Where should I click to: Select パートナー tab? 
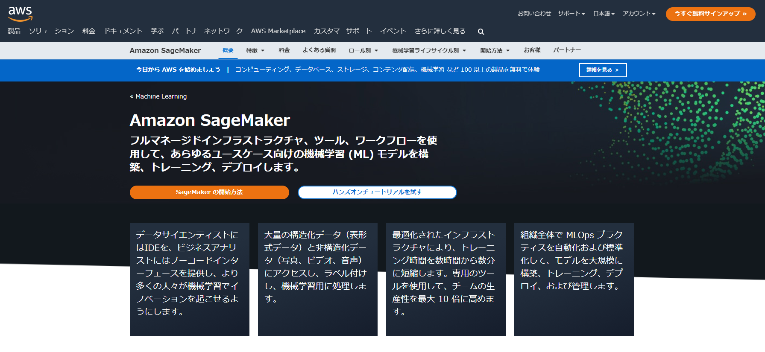567,50
